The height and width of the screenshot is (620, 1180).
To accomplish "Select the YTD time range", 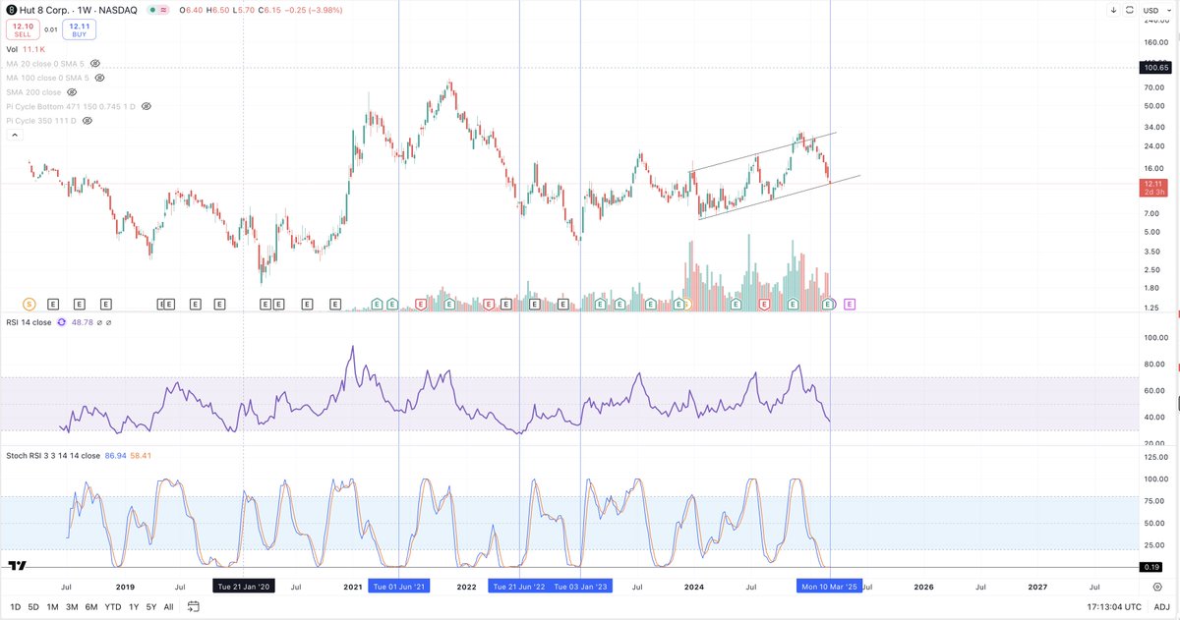I will click(113, 607).
